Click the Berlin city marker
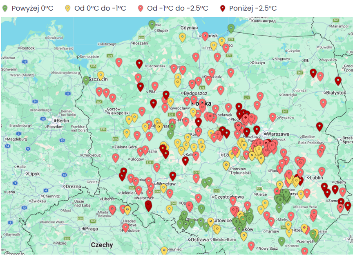 tap(55, 121)
